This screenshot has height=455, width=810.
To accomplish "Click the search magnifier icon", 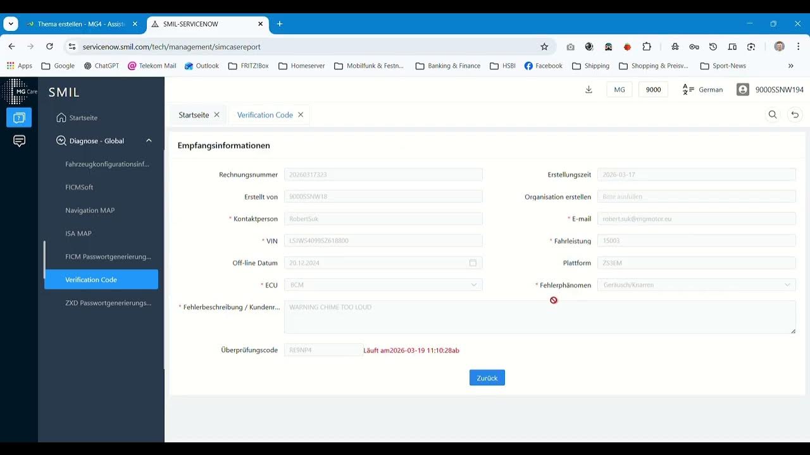I will pyautogui.click(x=773, y=115).
